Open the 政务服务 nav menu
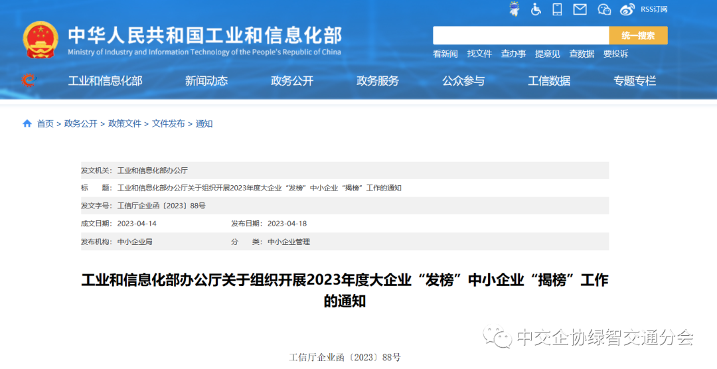717x369 pixels. (378, 81)
